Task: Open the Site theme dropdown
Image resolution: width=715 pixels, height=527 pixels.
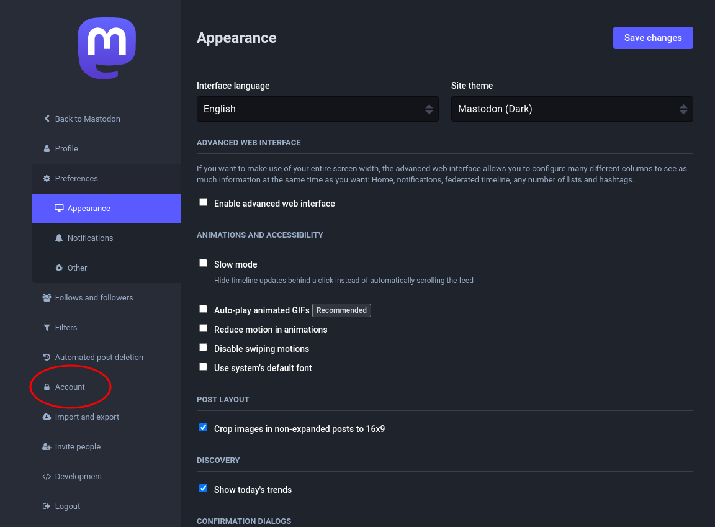Action: tap(572, 109)
